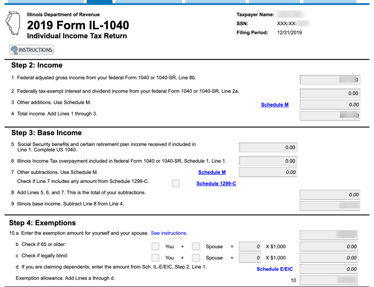
Task: Tick the legally blind Spouse checkbox
Action: [196, 258]
